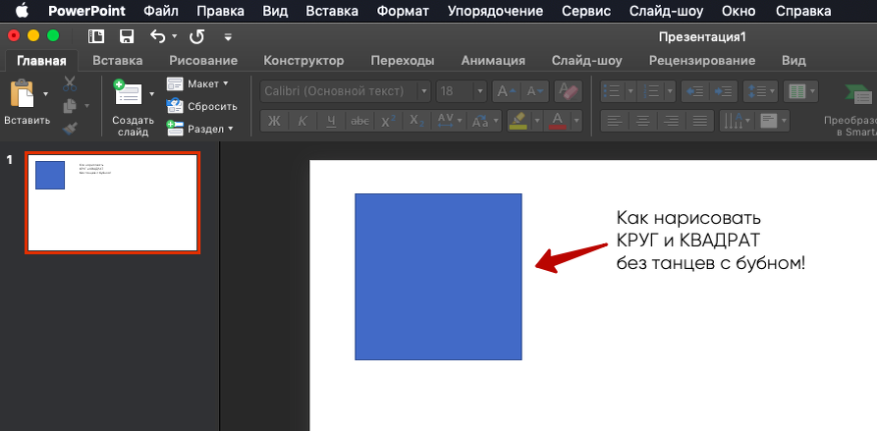Image resolution: width=877 pixels, height=431 pixels.
Task: Click the Save floppy disk icon
Action: click(127, 37)
